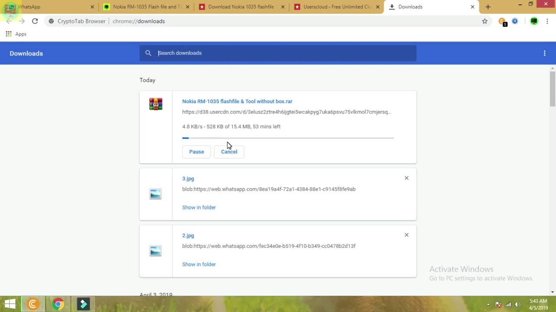Click the 'Today' date heading
This screenshot has width=556, height=312.
coord(147,80)
